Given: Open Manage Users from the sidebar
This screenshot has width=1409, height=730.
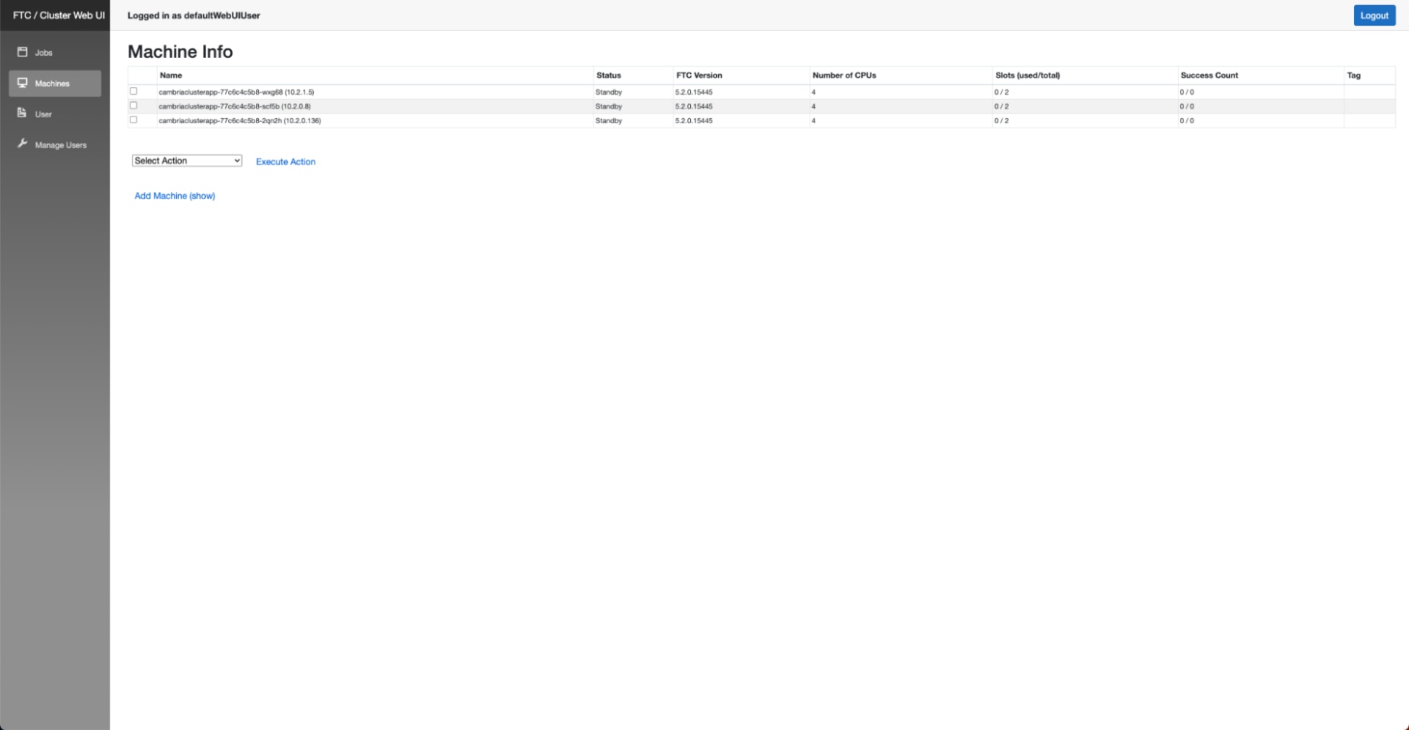Looking at the screenshot, I should coord(60,145).
